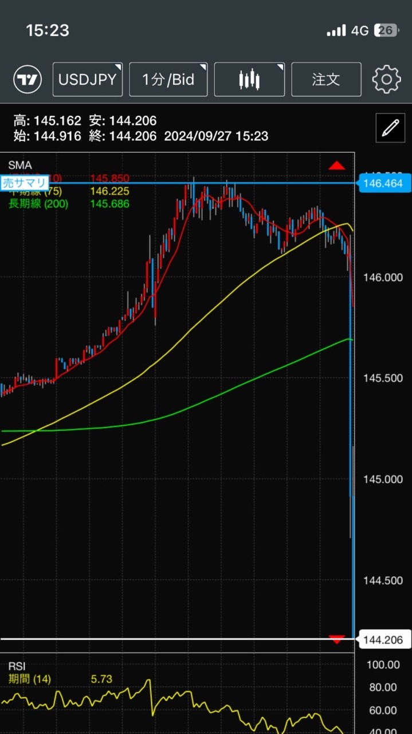Tap the 注文 order button
The width and height of the screenshot is (412, 734).
326,79
